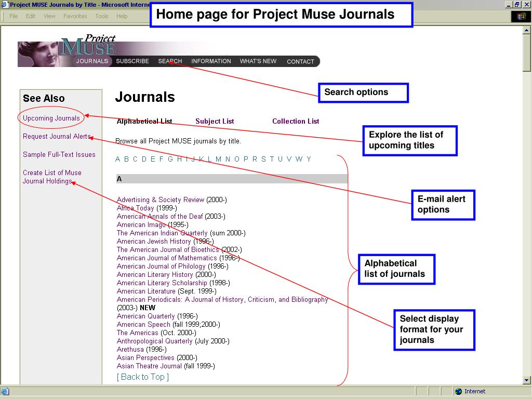The image size is (532, 399).
Task: Go to SUBSCRIBE in the navigation bar
Action: pyautogui.click(x=132, y=61)
